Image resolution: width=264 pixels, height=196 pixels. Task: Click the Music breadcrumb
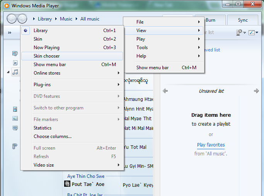66,19
